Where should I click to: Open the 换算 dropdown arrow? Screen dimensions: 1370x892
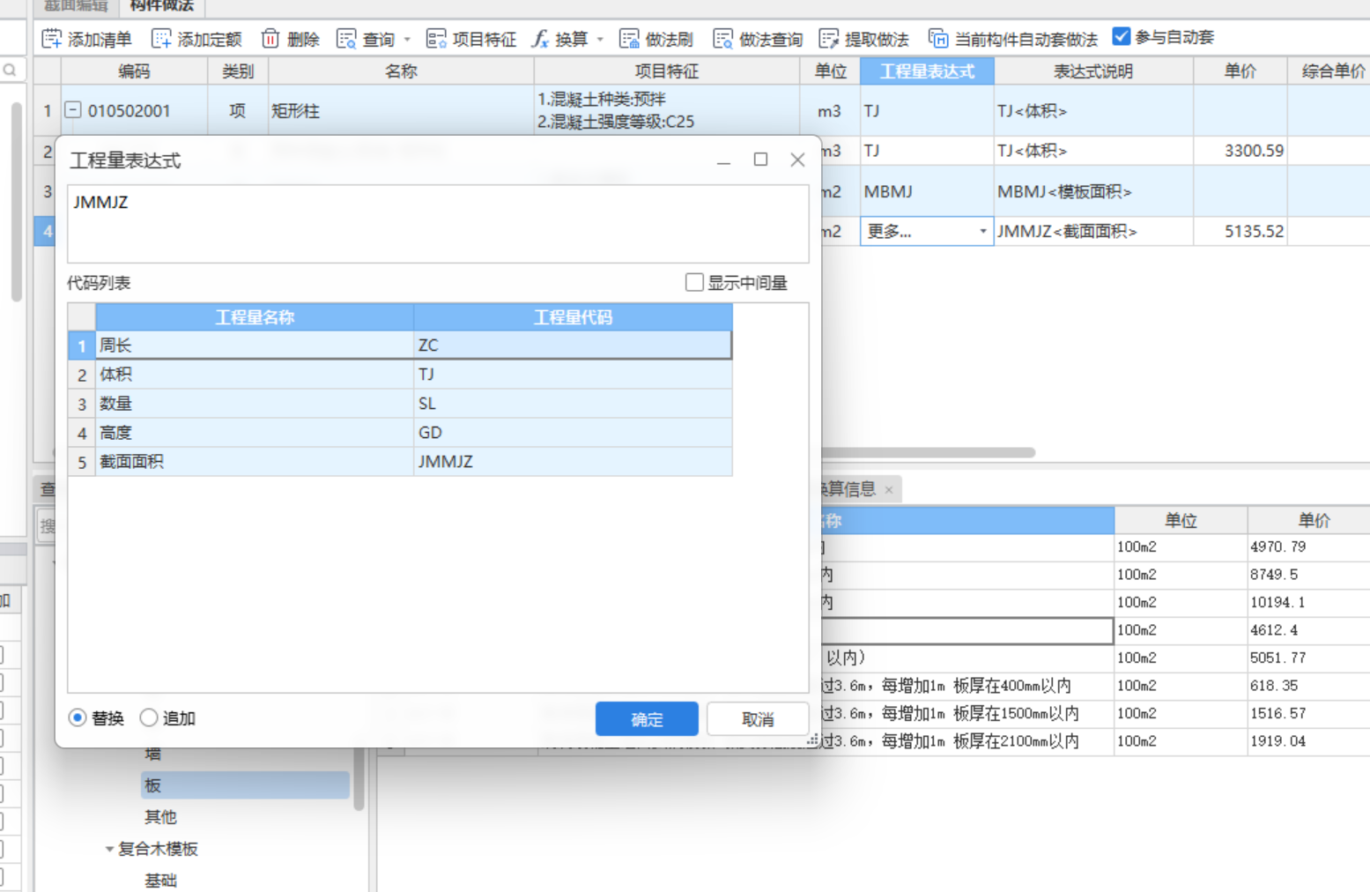tap(600, 40)
